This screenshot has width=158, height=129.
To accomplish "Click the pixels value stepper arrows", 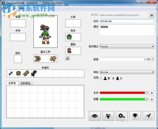I will point(153,59).
